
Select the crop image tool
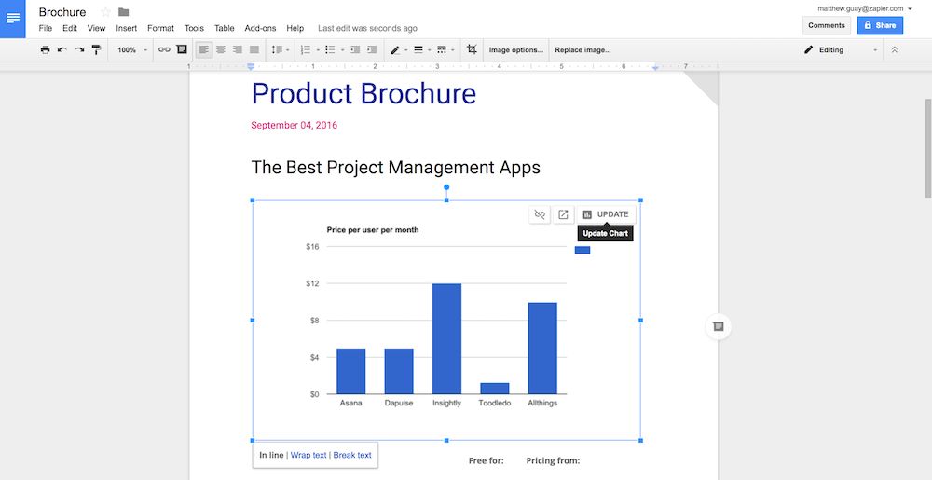(x=472, y=49)
